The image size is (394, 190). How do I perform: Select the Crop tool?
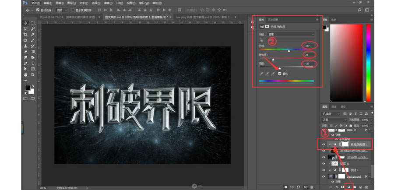point(25,34)
